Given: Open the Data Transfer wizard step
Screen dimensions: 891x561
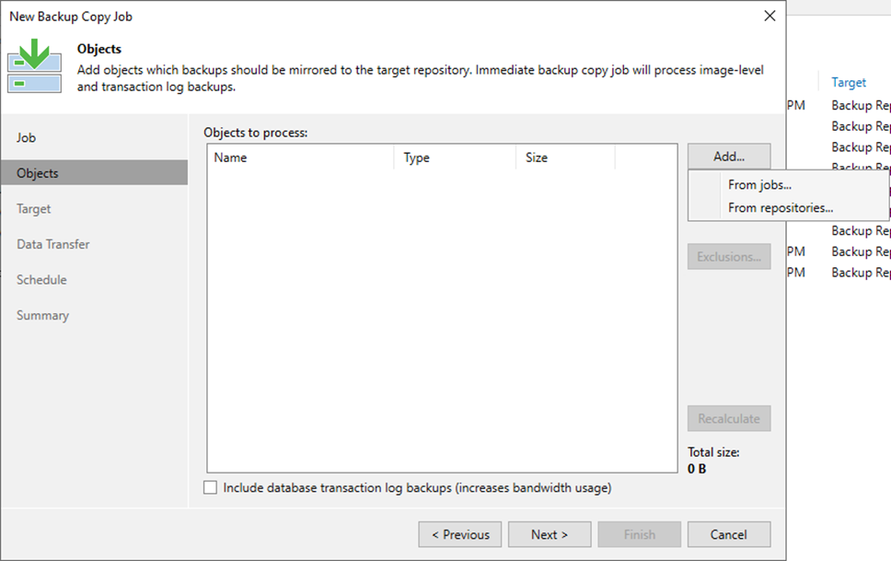Looking at the screenshot, I should click(x=54, y=244).
